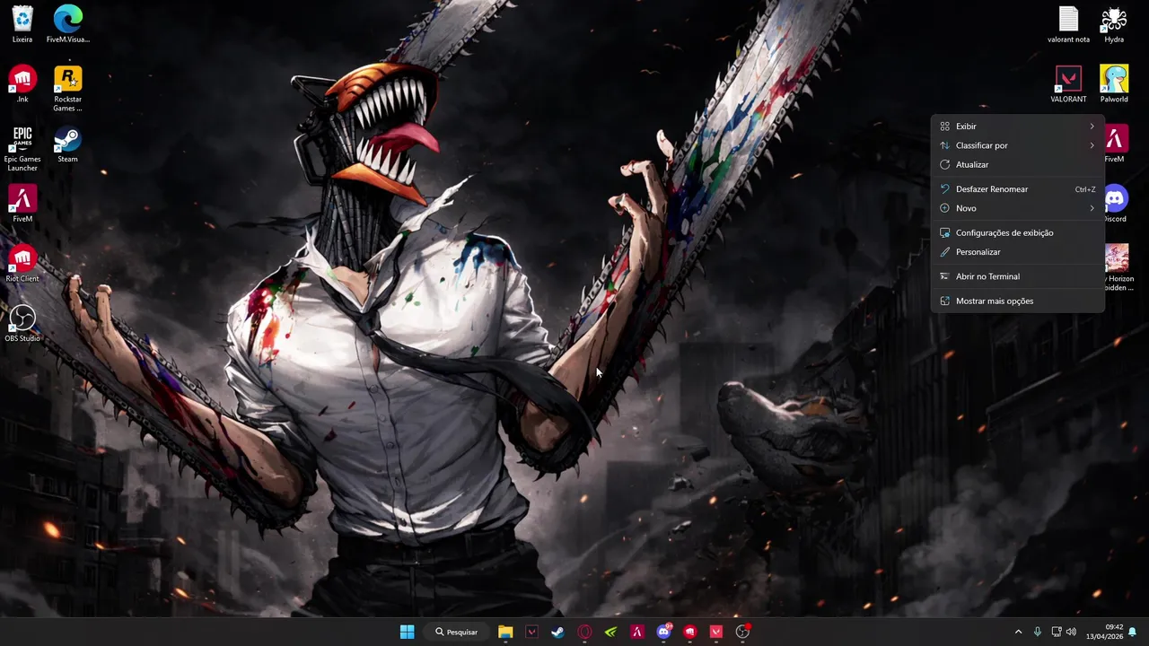This screenshot has width=1149, height=646.
Task: Click the Pesquisar taskbar search box
Action: 456,632
